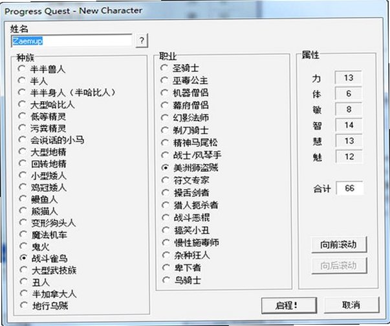Viewport: 390px width, 326px height.
Task: Click the 取消 cancel button
Action: (x=351, y=305)
